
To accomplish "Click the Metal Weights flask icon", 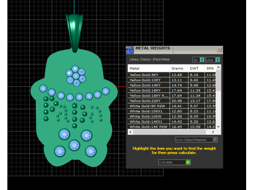I will (x=130, y=50).
